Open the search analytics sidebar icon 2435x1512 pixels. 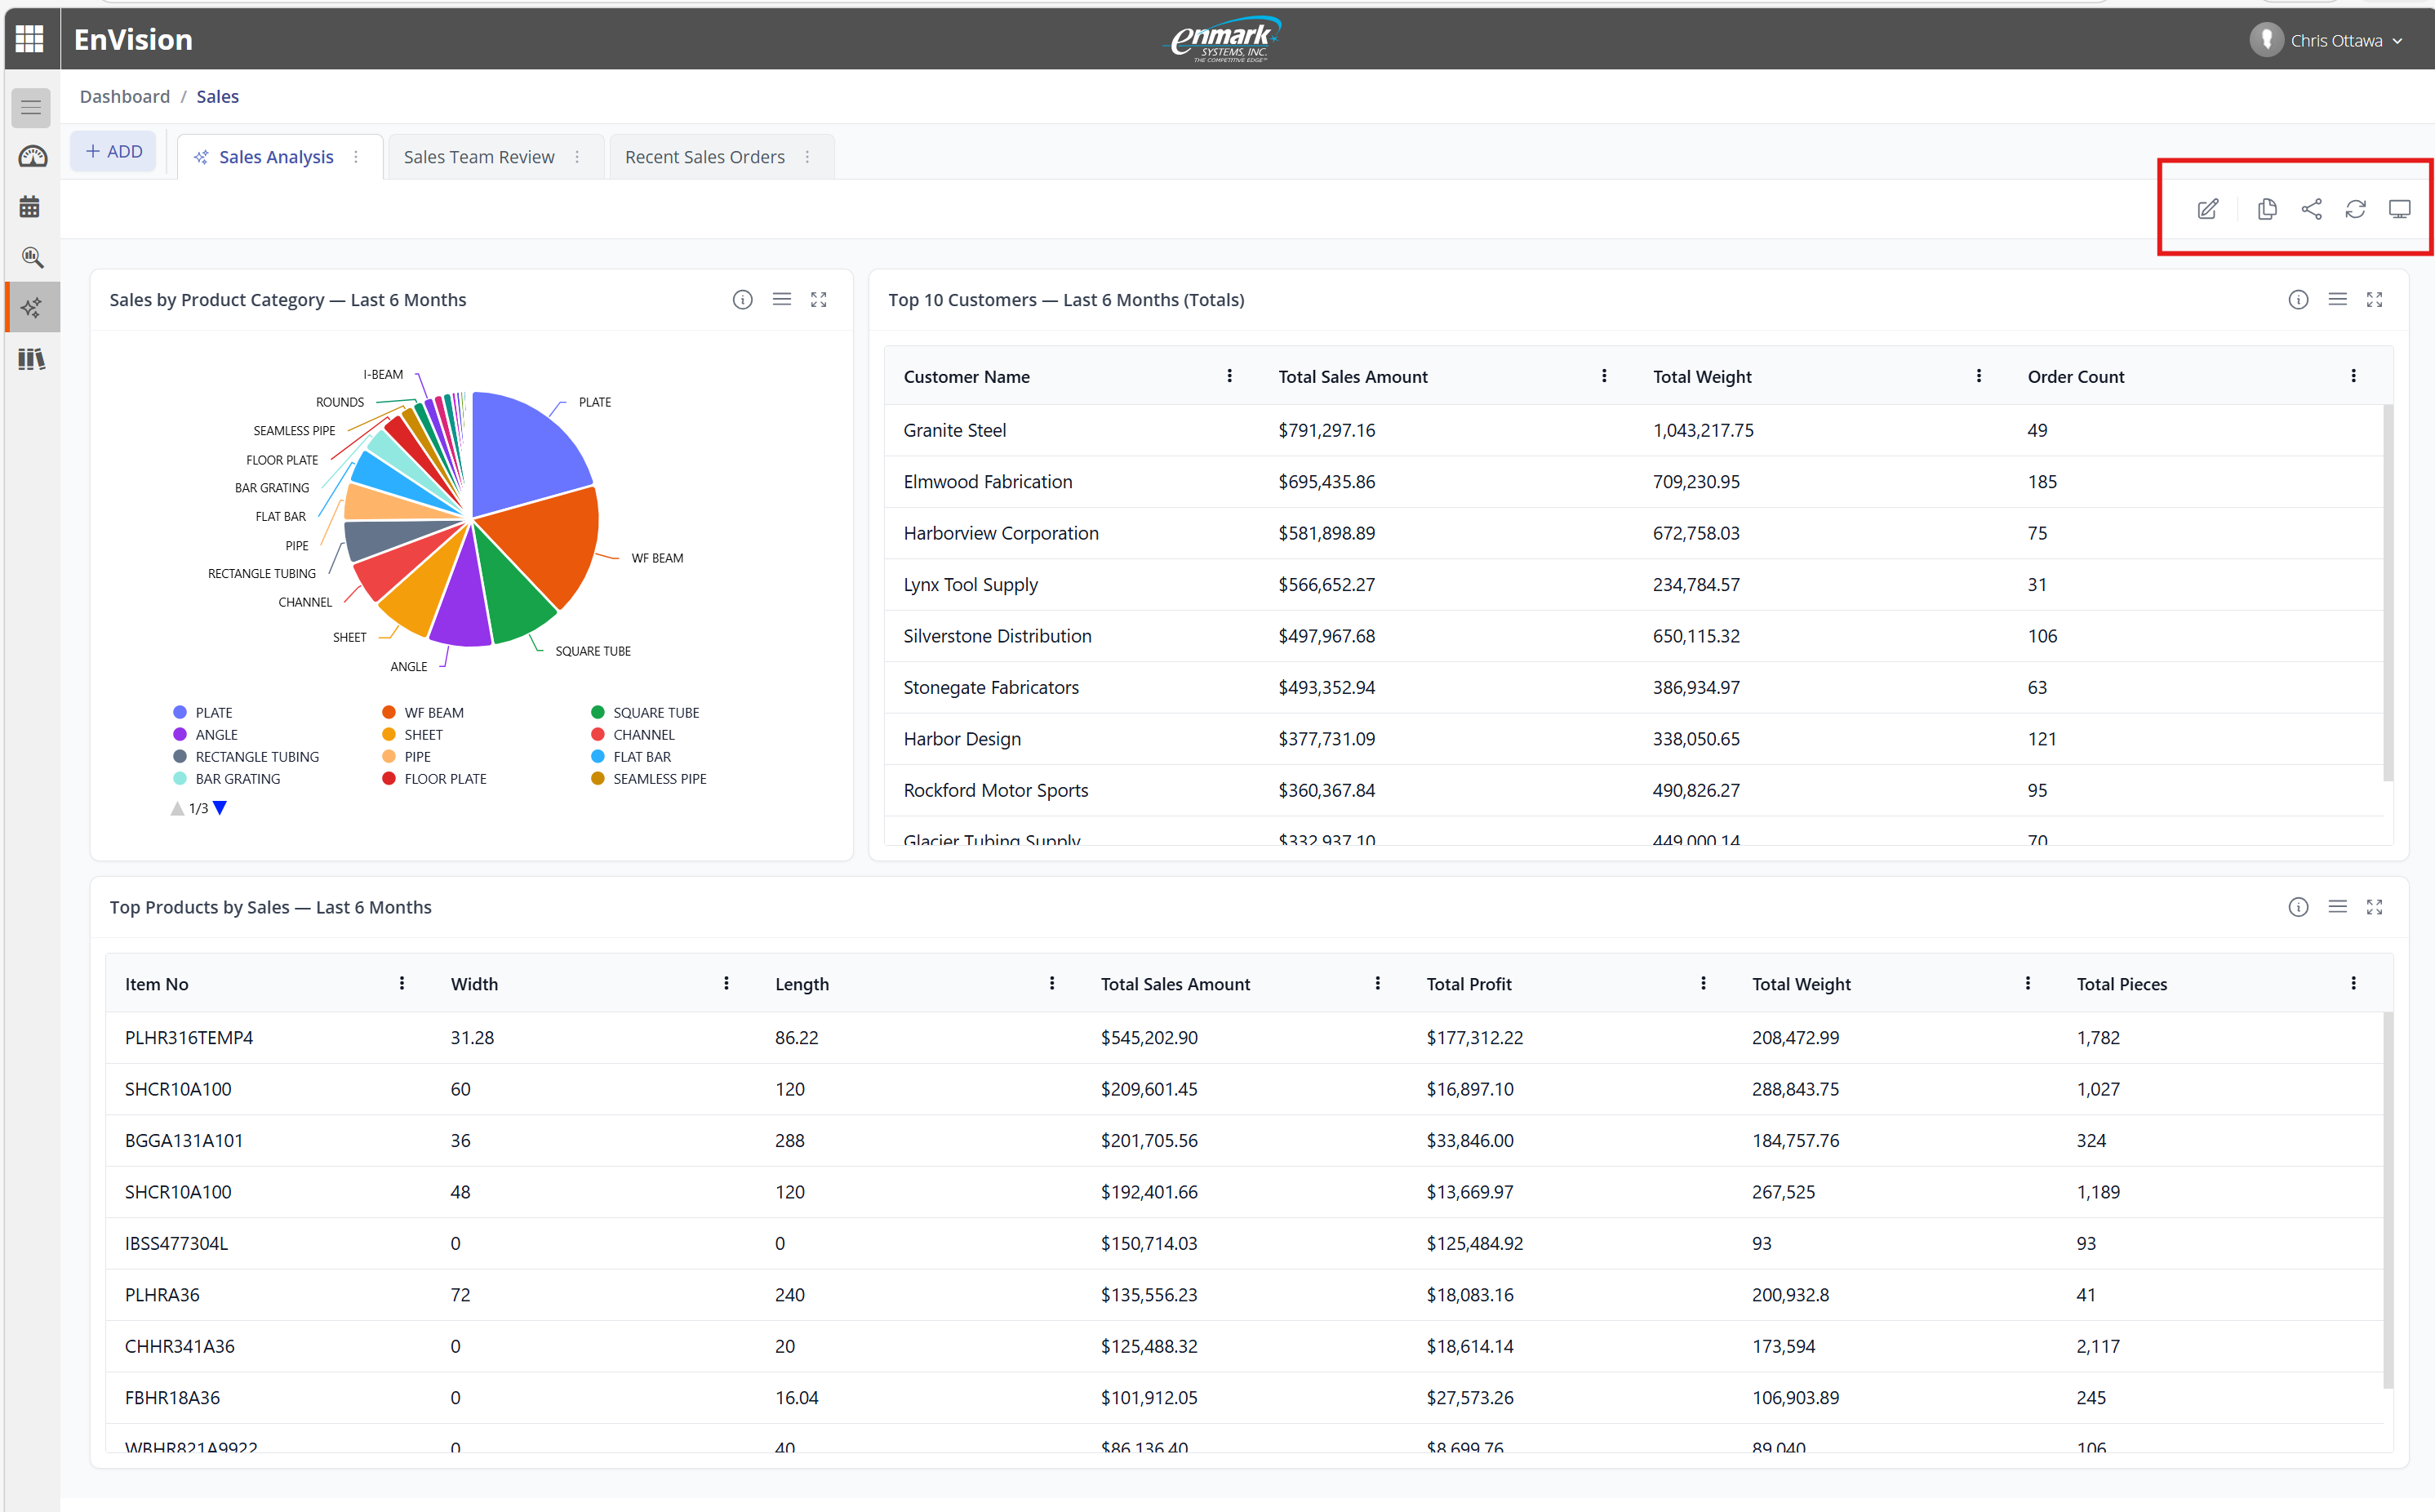point(32,258)
